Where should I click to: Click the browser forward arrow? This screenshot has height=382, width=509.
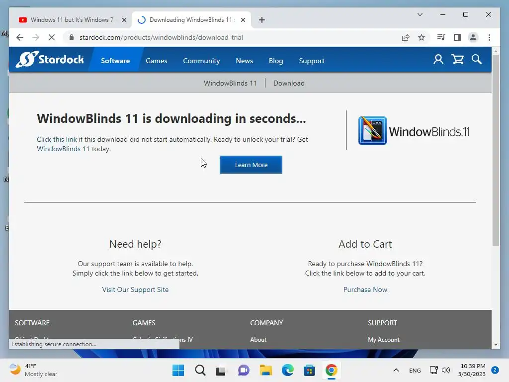36,37
